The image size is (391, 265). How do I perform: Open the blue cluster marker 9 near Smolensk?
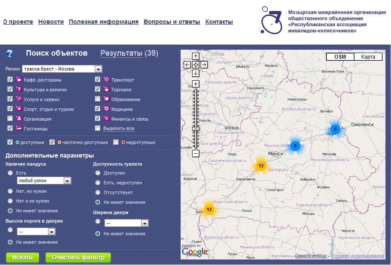[335, 129]
